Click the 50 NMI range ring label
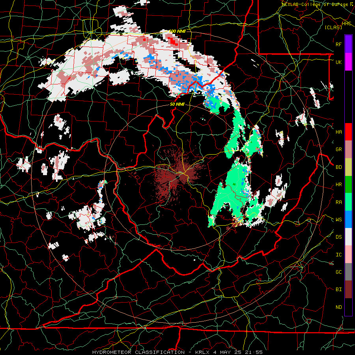The image size is (355, 355). (177, 105)
